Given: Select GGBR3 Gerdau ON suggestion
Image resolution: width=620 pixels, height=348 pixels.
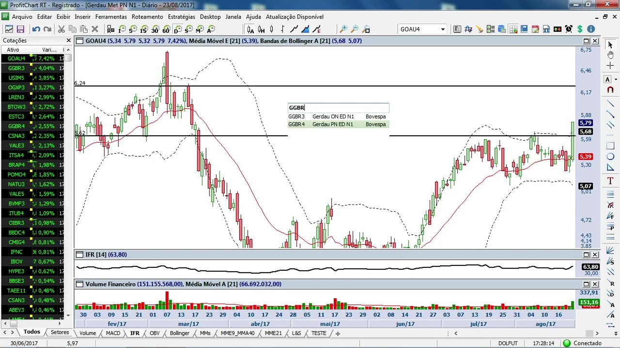Looking at the screenshot, I should pyautogui.click(x=338, y=116).
